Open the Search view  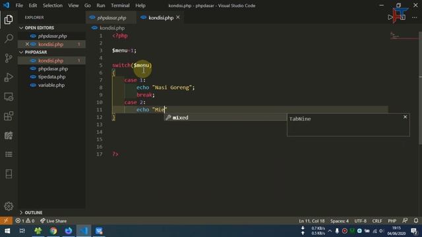pyautogui.click(x=9, y=39)
